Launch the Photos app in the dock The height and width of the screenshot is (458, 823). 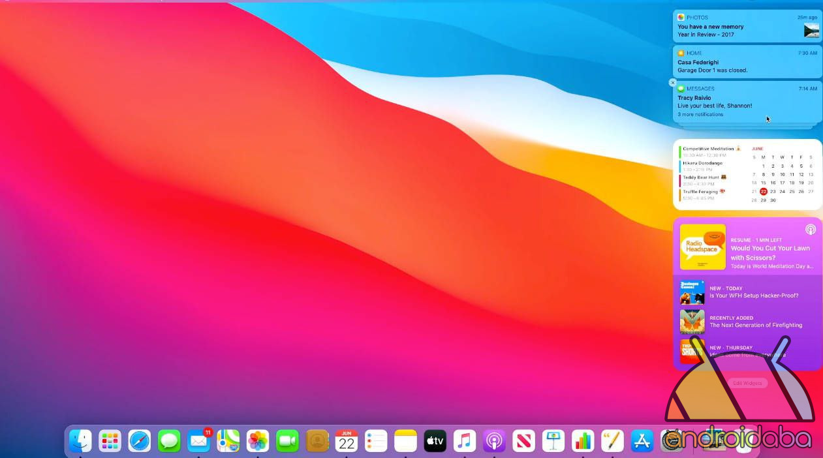coord(258,441)
